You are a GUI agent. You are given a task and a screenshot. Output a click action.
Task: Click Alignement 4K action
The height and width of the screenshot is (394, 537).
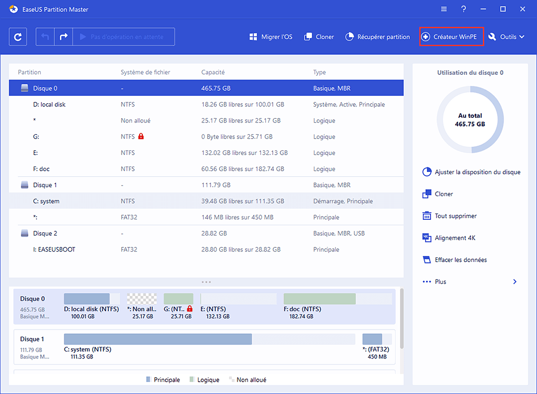point(449,238)
